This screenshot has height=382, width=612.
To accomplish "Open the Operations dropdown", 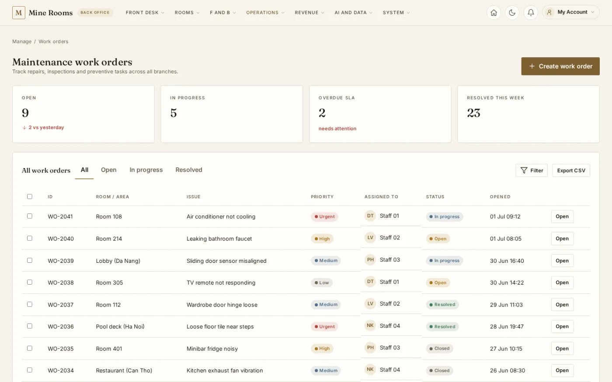I will tap(265, 13).
